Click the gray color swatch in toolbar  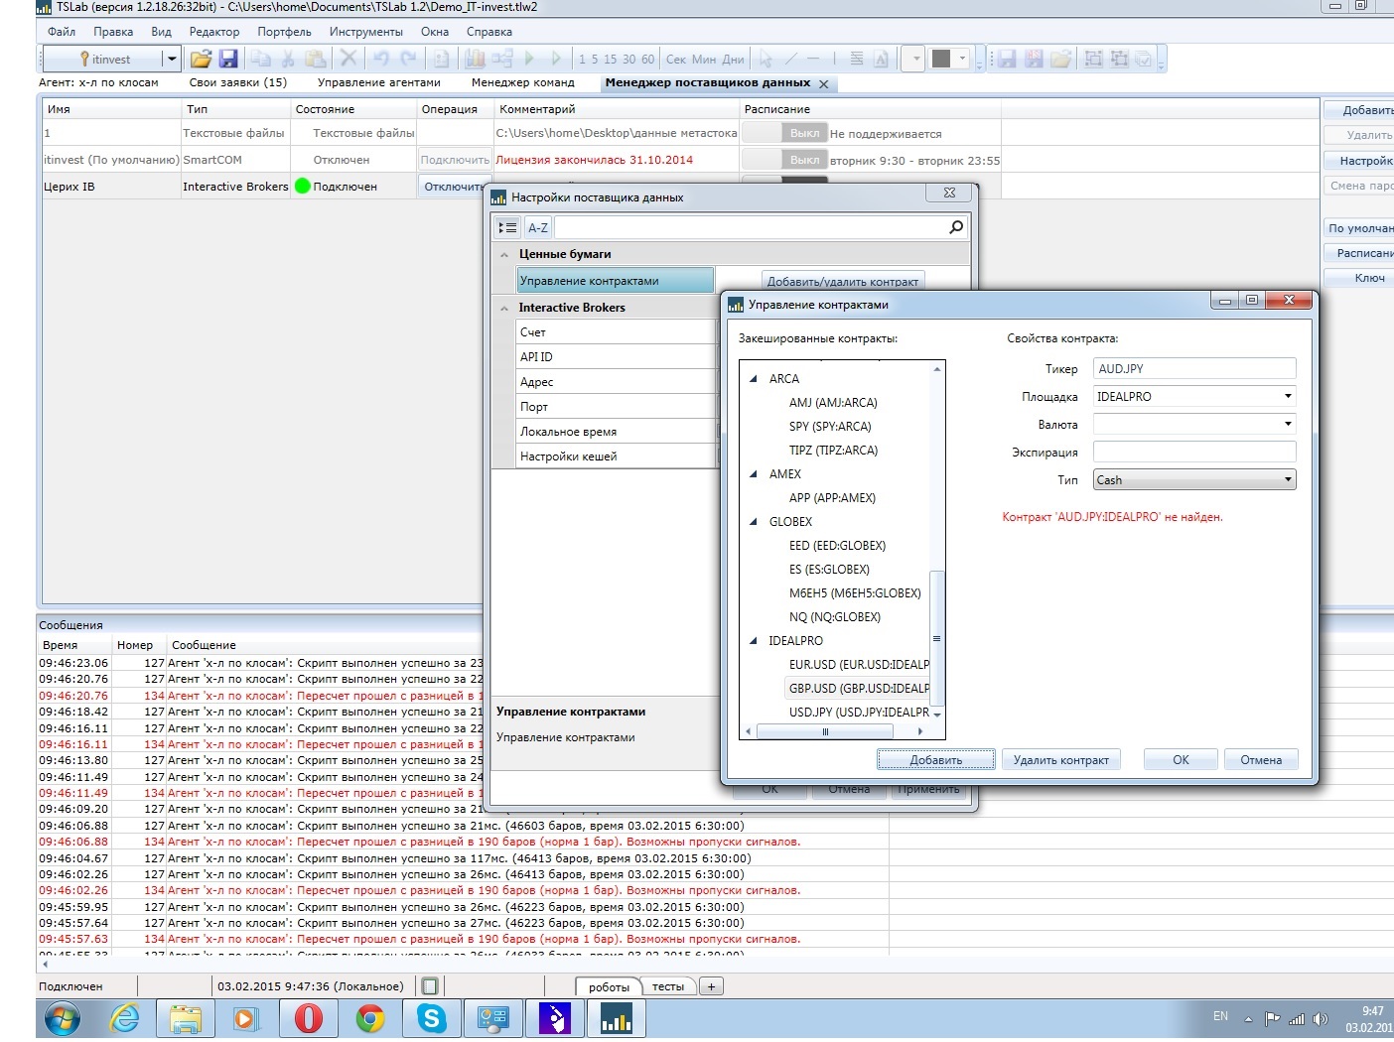941,59
